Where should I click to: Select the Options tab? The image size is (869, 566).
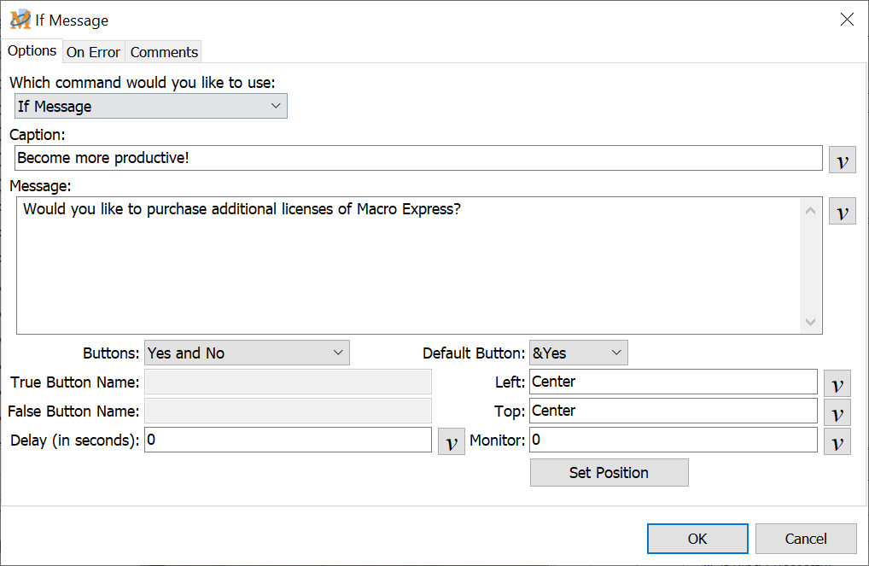coord(32,50)
